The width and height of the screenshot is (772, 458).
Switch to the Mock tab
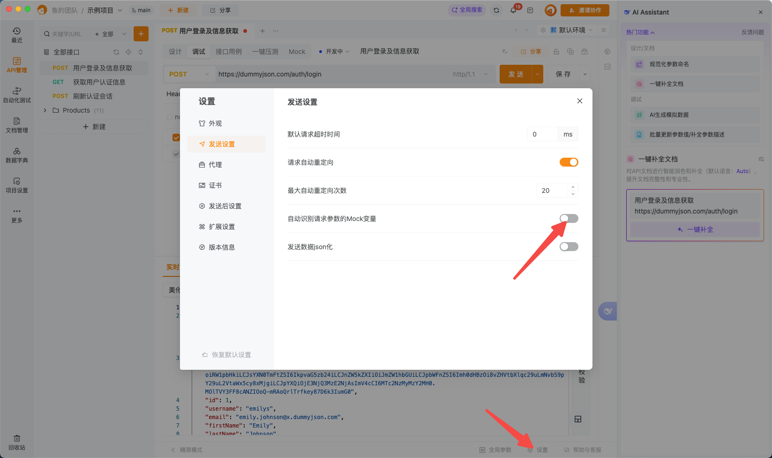click(297, 51)
